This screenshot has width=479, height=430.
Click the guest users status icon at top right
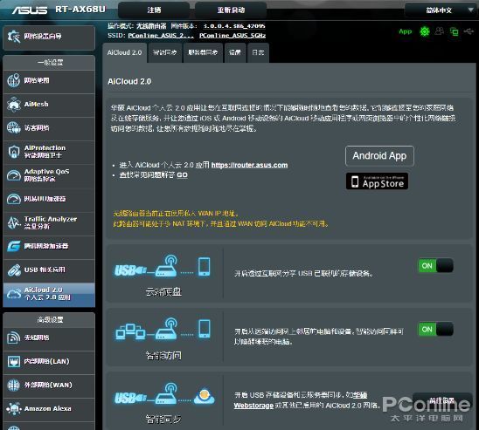click(x=440, y=31)
